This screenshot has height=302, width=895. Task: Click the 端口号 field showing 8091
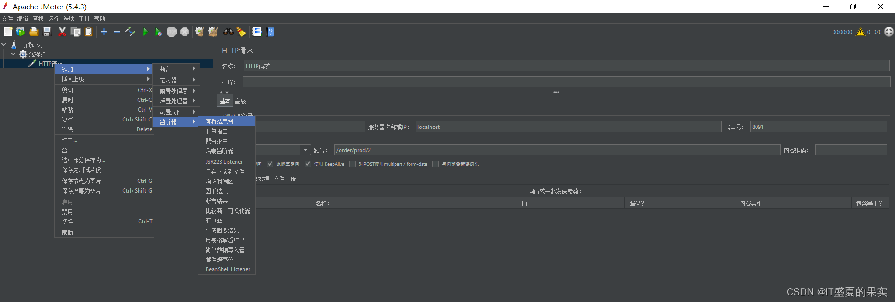(819, 127)
